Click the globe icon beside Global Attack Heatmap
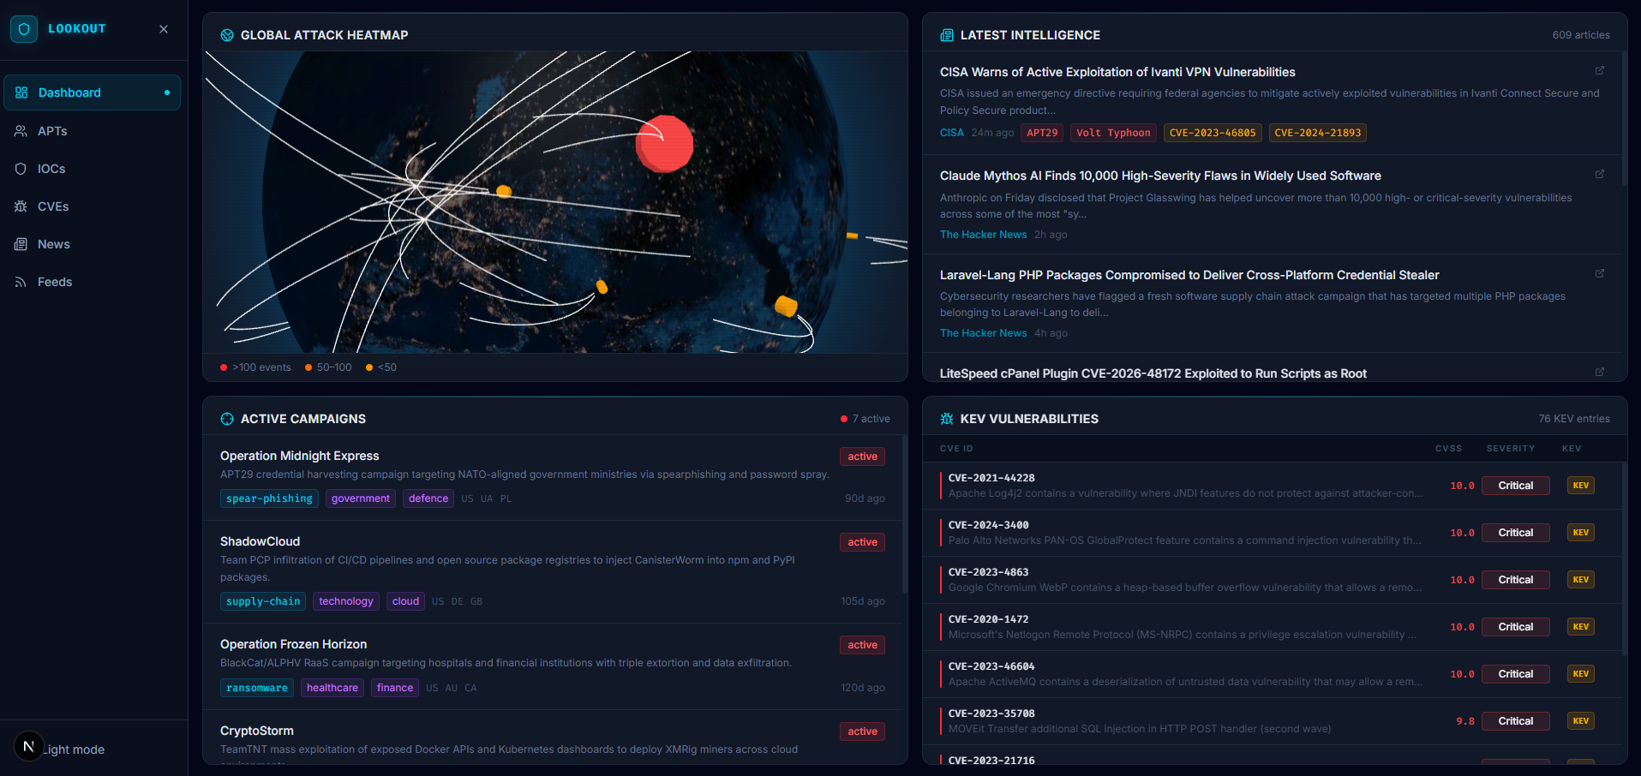Viewport: 1641px width, 776px height. [227, 35]
